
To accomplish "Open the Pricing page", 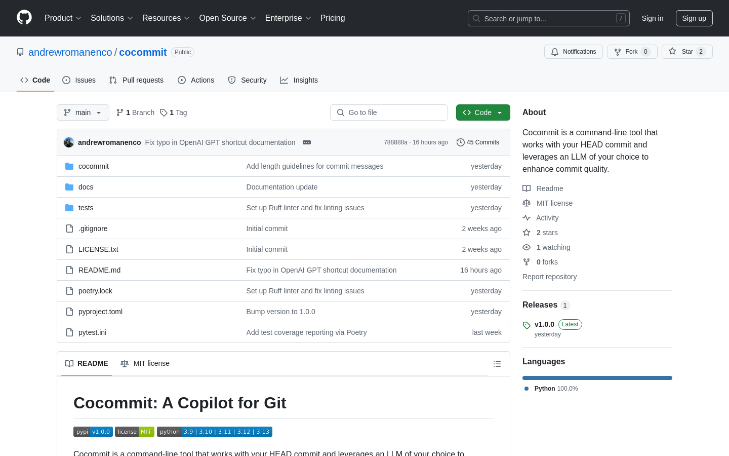I will [333, 18].
